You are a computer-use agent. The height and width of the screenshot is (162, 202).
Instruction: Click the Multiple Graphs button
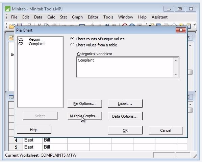tap(85, 116)
